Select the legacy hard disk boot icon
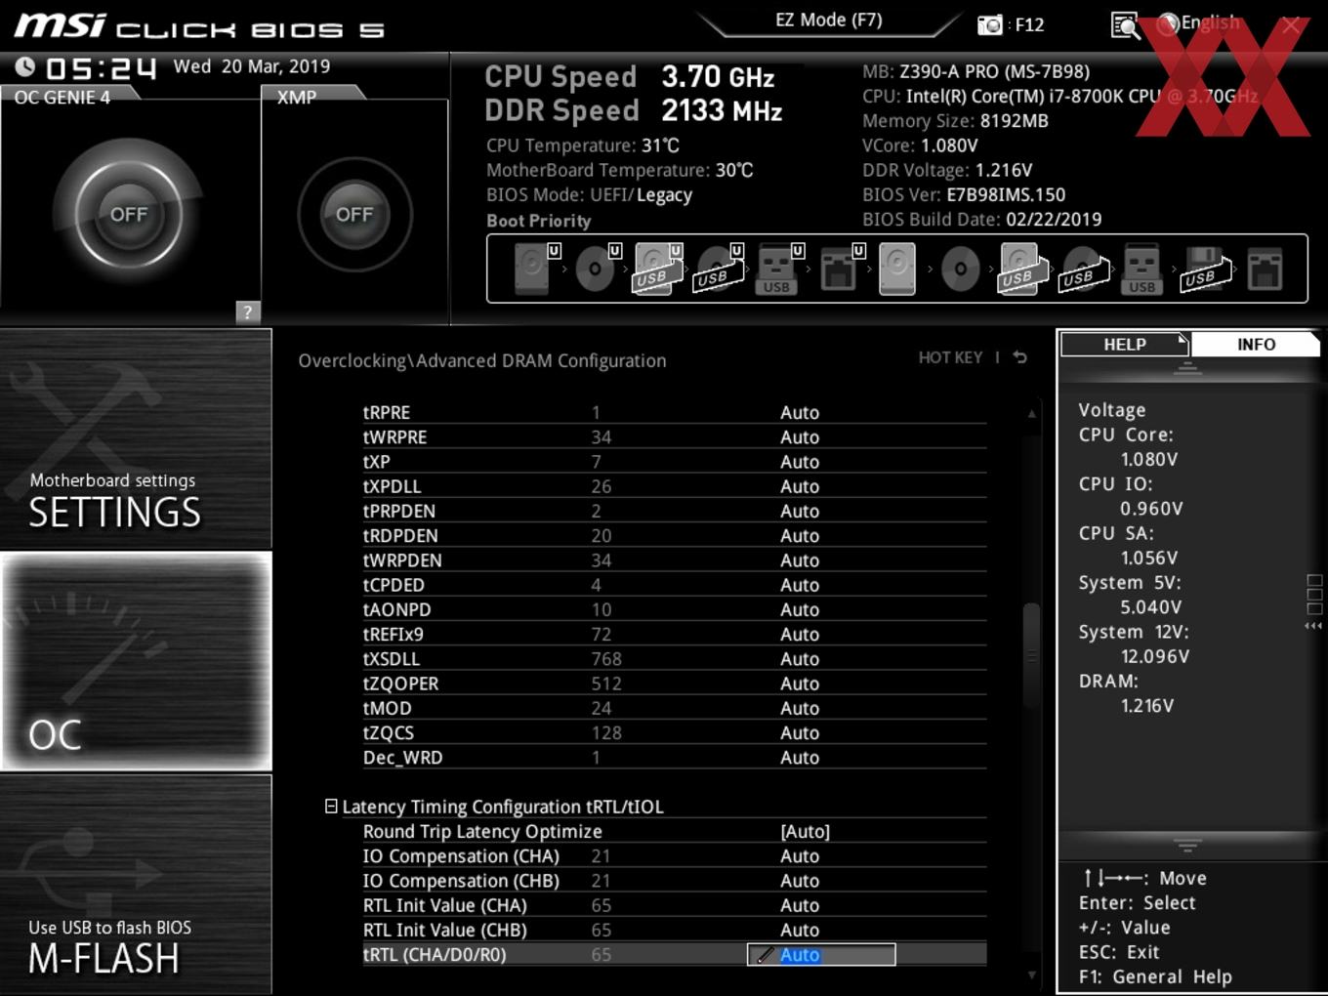Image resolution: width=1328 pixels, height=996 pixels. click(x=897, y=269)
